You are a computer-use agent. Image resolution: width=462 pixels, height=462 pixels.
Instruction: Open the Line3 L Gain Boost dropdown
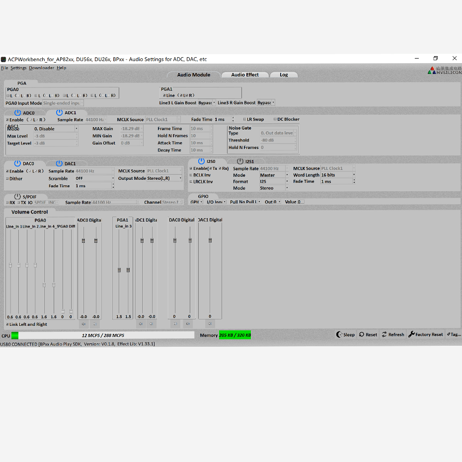pyautogui.click(x=206, y=102)
